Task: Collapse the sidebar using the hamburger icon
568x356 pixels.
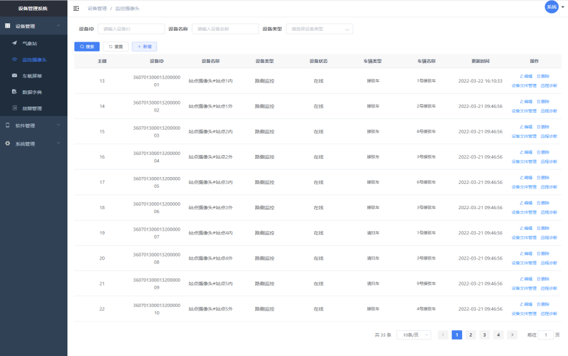Action: click(x=76, y=8)
